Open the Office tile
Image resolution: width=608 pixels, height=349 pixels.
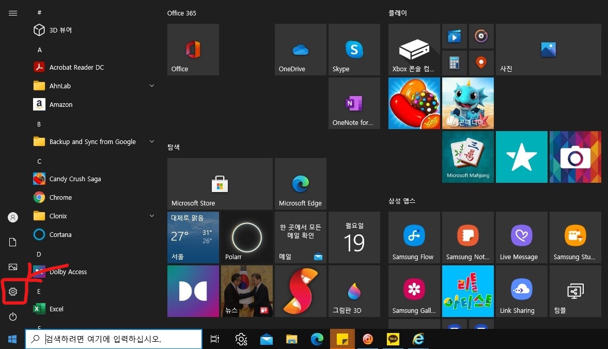coord(193,50)
